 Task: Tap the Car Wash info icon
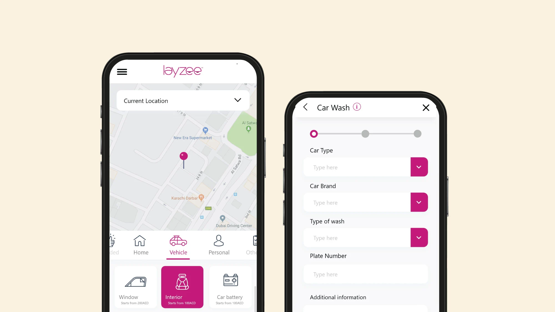356,107
